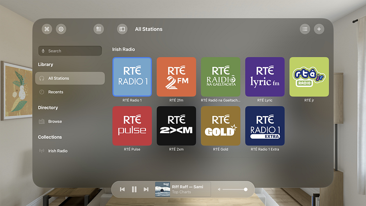
Task: Toggle the sidebar panel button
Action: (x=122, y=29)
